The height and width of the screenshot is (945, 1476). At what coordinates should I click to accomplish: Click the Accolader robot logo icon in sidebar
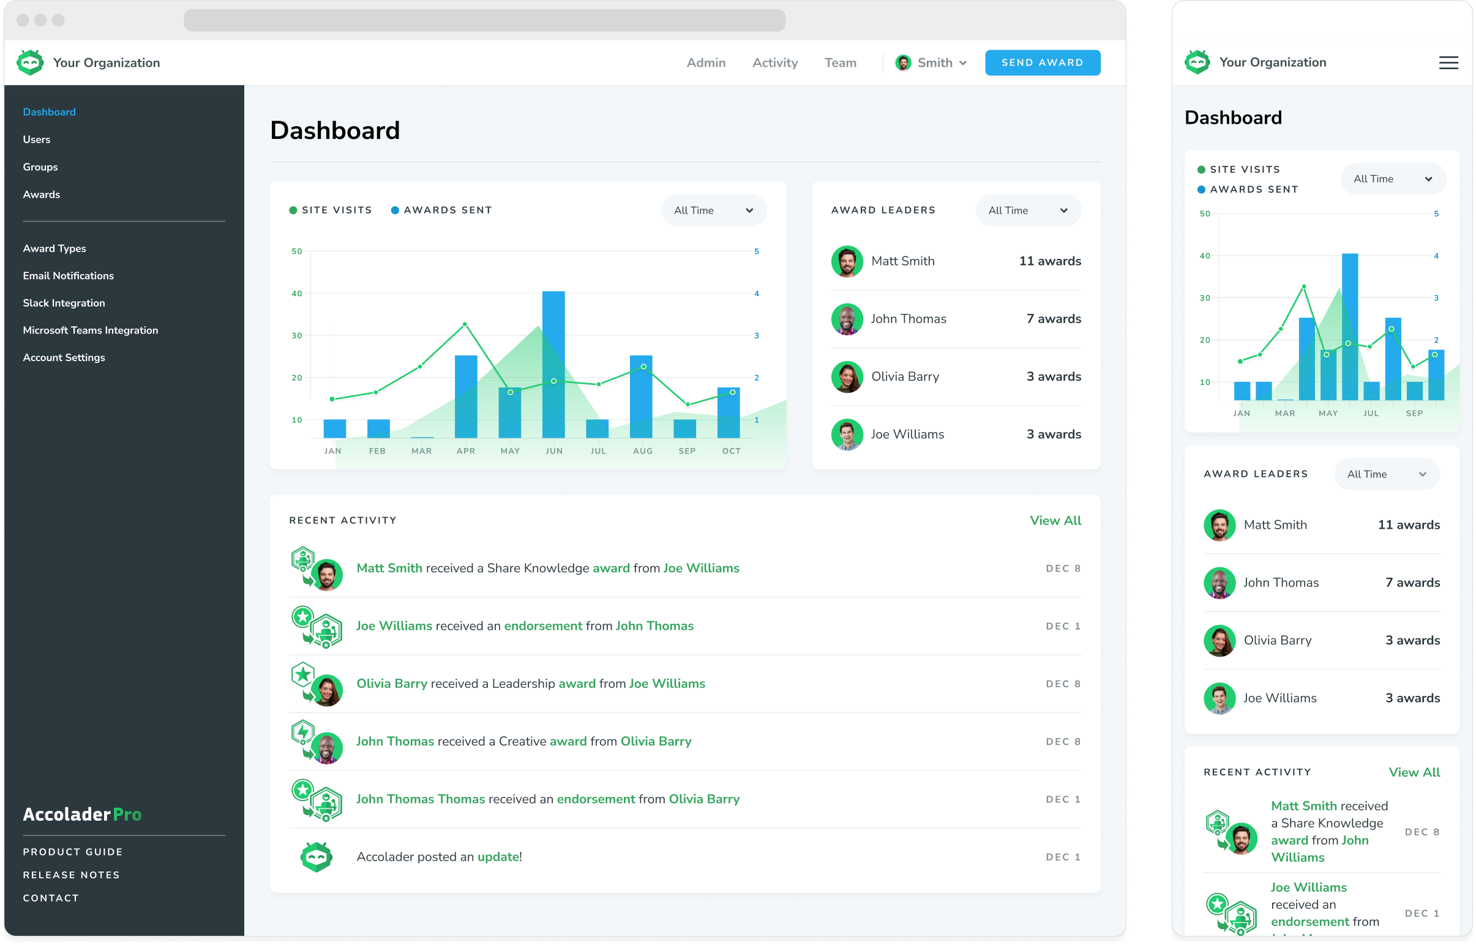pos(30,62)
